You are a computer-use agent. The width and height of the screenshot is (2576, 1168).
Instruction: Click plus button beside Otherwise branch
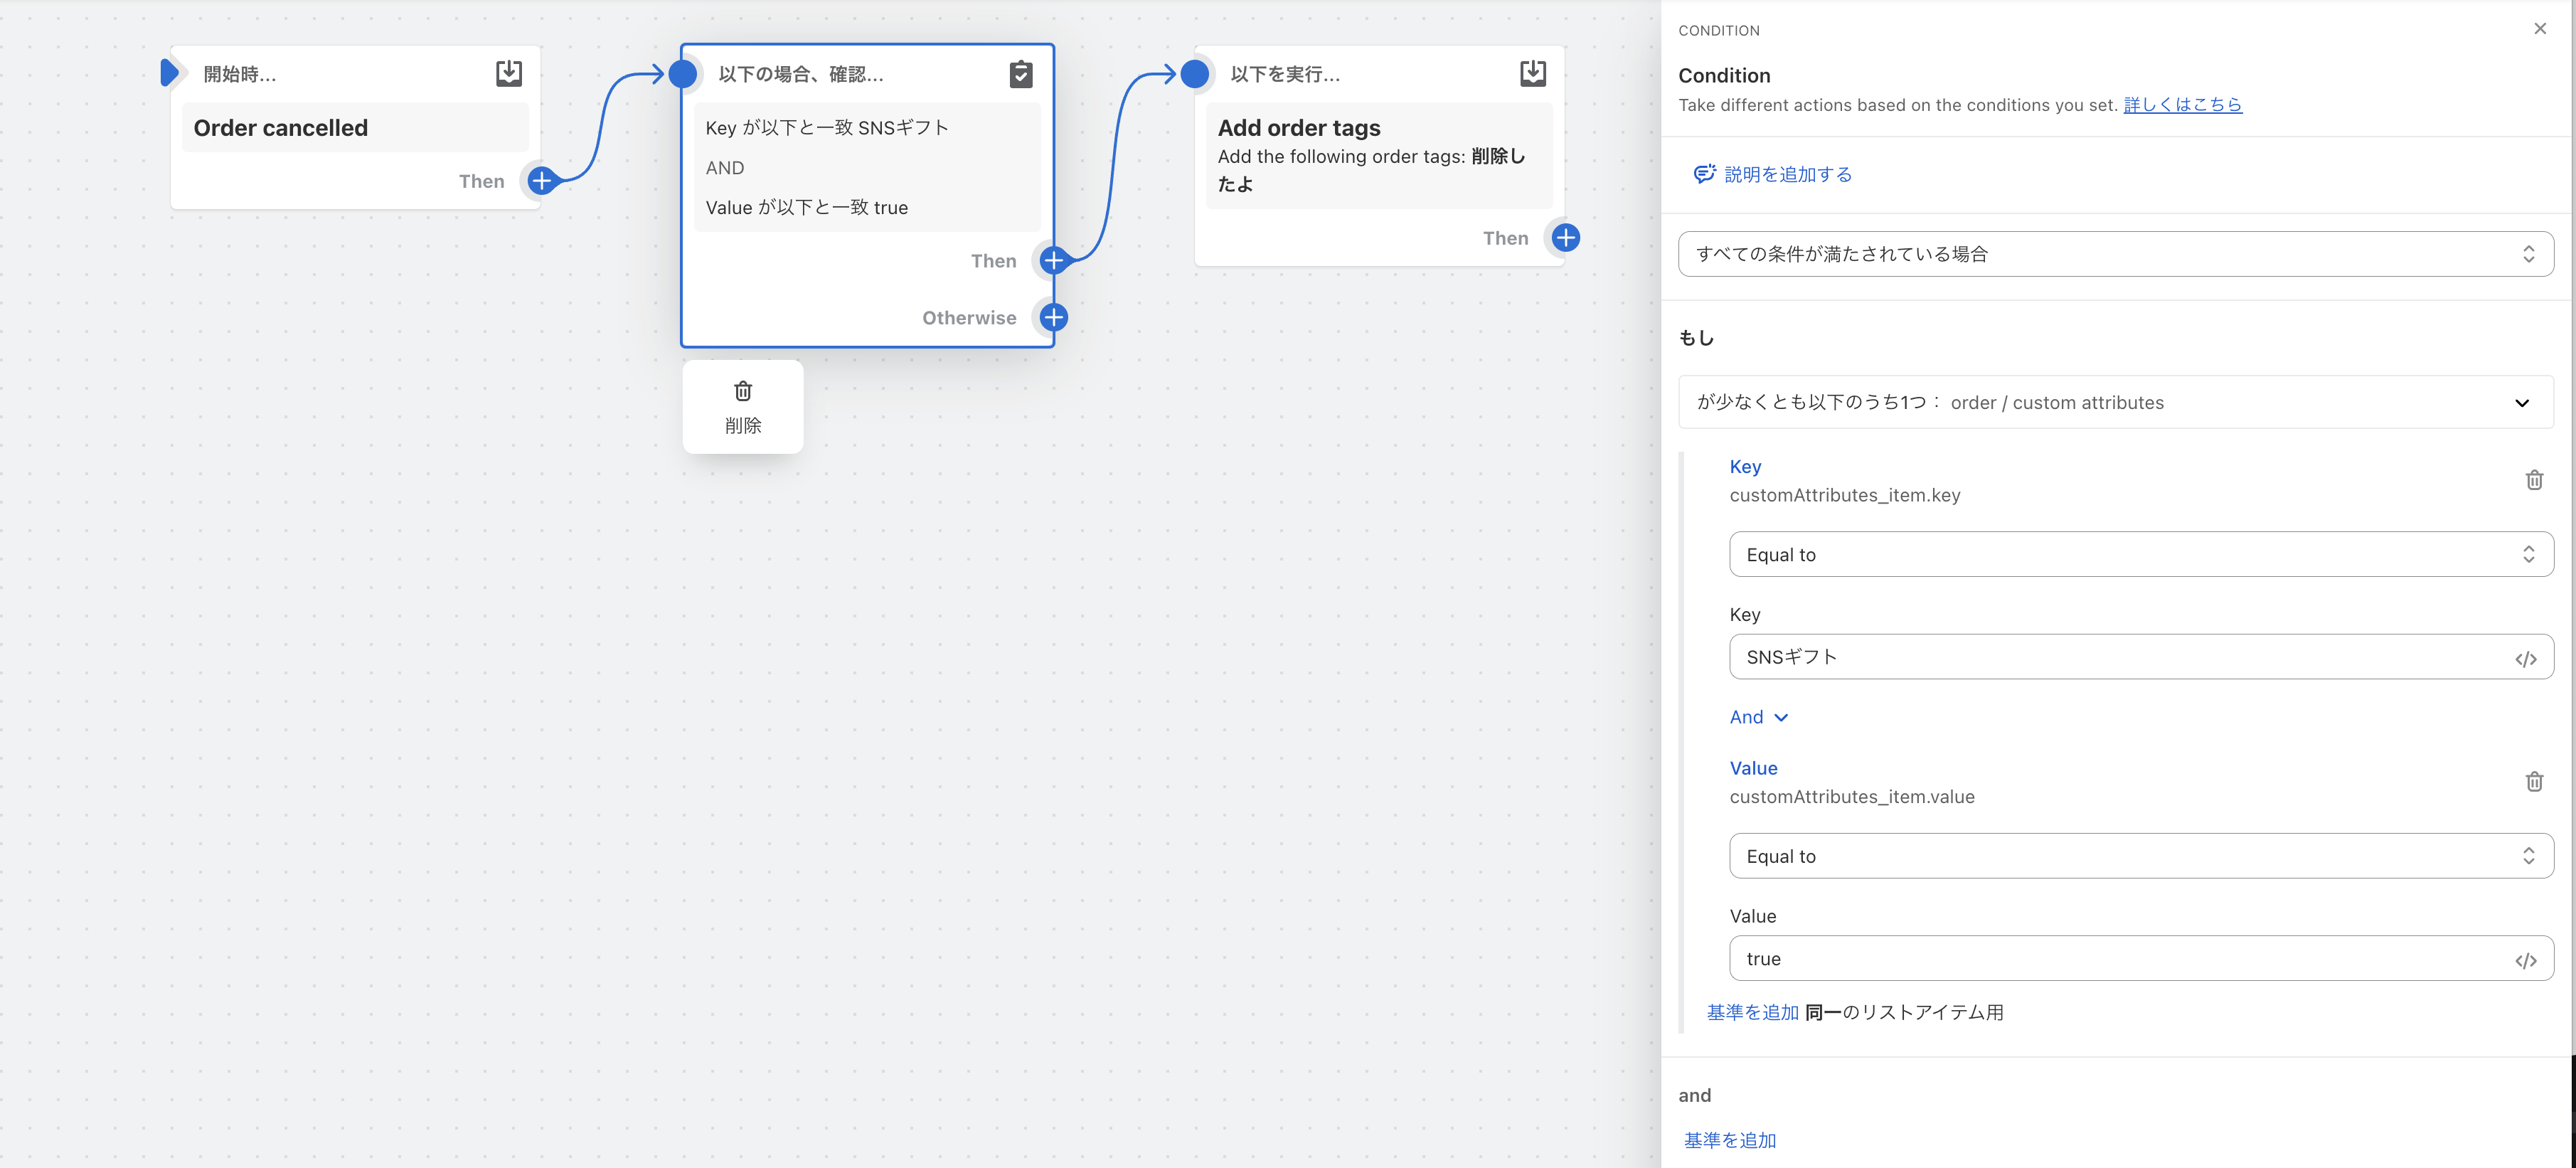click(x=1053, y=317)
